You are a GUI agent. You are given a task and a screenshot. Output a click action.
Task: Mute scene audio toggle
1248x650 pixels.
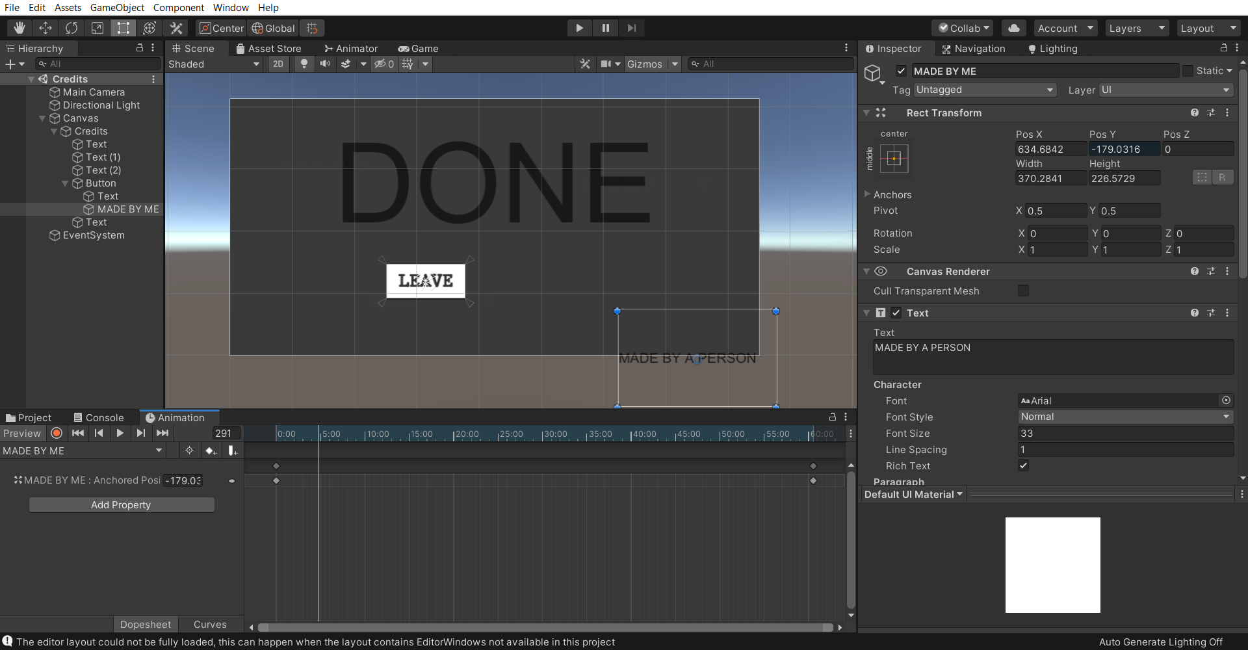coord(324,64)
